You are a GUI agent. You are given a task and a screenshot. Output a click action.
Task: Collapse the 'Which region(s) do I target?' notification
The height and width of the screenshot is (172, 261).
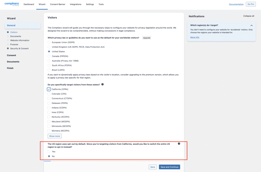252,25
